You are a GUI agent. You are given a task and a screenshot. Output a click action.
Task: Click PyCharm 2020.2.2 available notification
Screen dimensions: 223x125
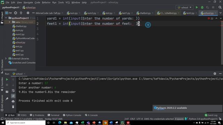click(x=171, y=108)
